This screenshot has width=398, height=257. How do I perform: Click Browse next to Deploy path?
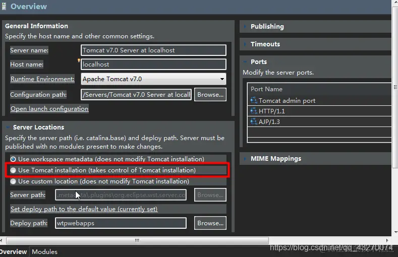pyautogui.click(x=210, y=223)
